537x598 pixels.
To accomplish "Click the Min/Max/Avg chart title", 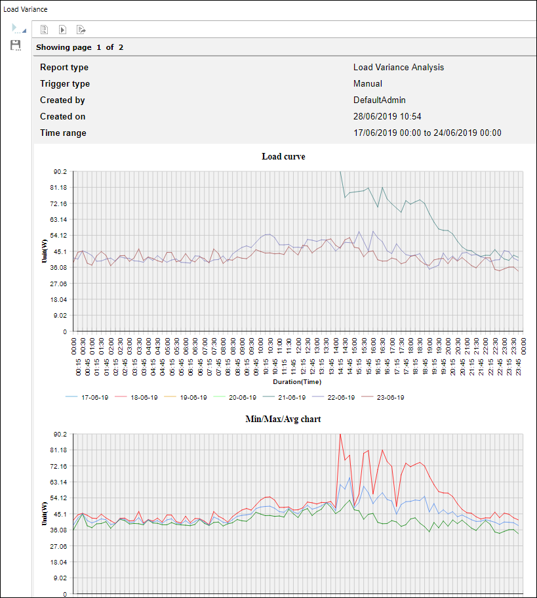I will [283, 418].
